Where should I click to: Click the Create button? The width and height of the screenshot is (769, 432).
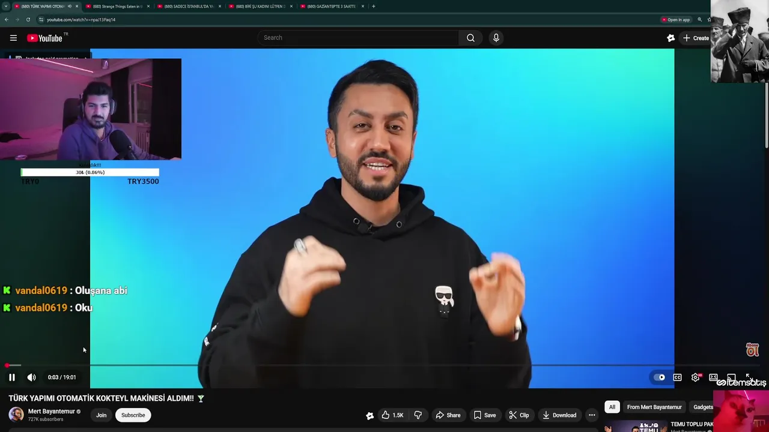pos(696,38)
